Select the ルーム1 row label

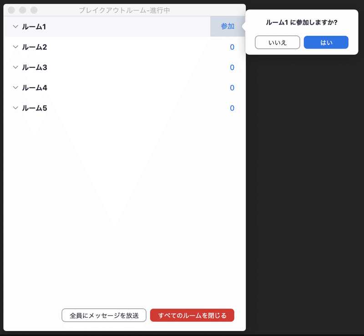[34, 27]
